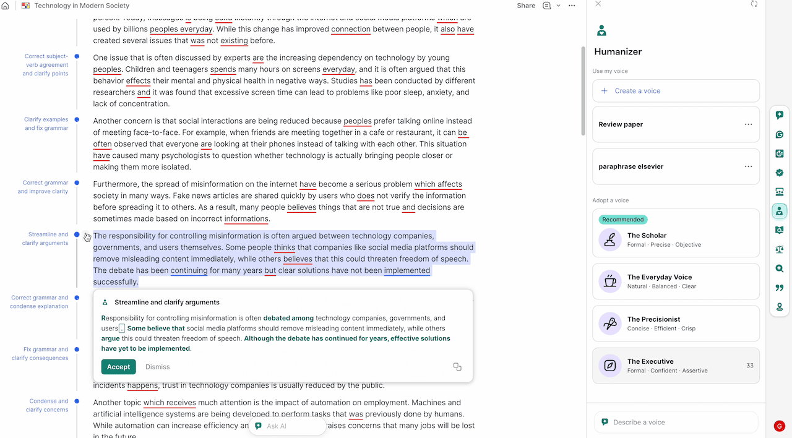The width and height of the screenshot is (792, 438).
Task: Click the comparison scales icon in the sidebar
Action: pyautogui.click(x=779, y=249)
